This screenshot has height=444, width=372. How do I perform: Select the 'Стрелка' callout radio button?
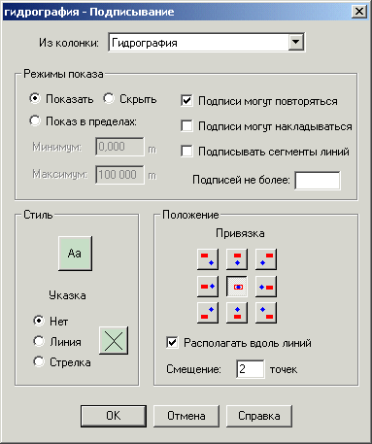pos(39,361)
